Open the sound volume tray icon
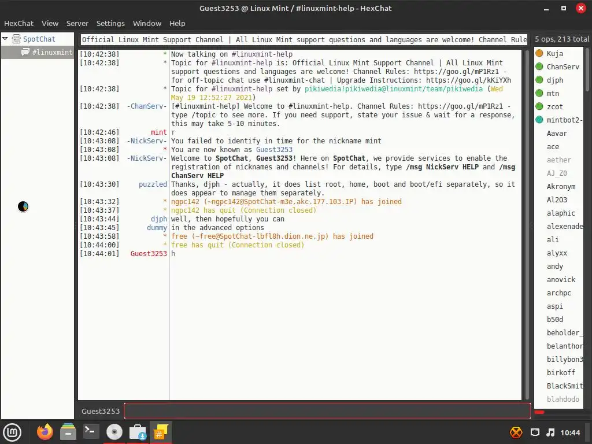Screen dimensions: 592x444 tap(550, 432)
